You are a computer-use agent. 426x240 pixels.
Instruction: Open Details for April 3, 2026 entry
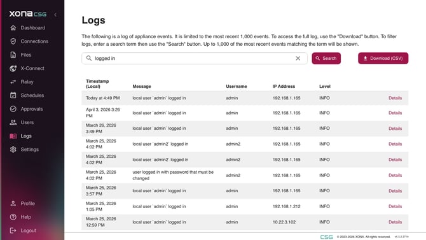pos(395,113)
